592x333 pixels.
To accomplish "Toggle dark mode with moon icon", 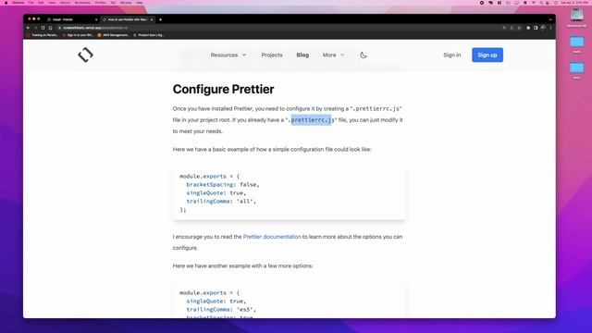I will tap(364, 55).
